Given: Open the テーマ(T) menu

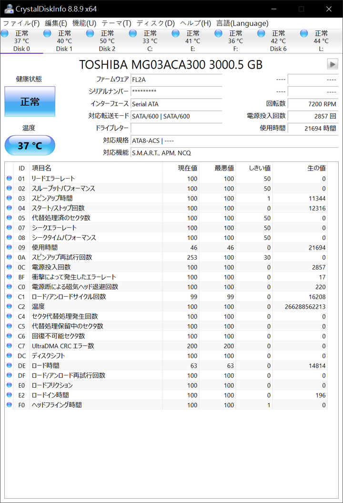Looking at the screenshot, I should click(x=116, y=23).
